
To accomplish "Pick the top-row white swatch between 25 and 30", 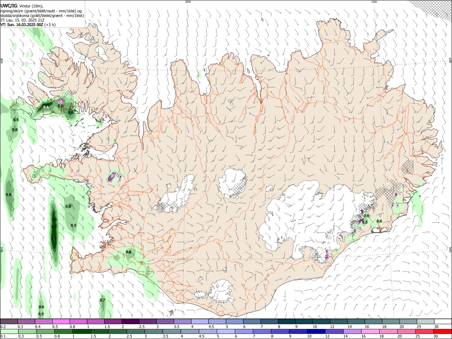I will pos(426,322).
